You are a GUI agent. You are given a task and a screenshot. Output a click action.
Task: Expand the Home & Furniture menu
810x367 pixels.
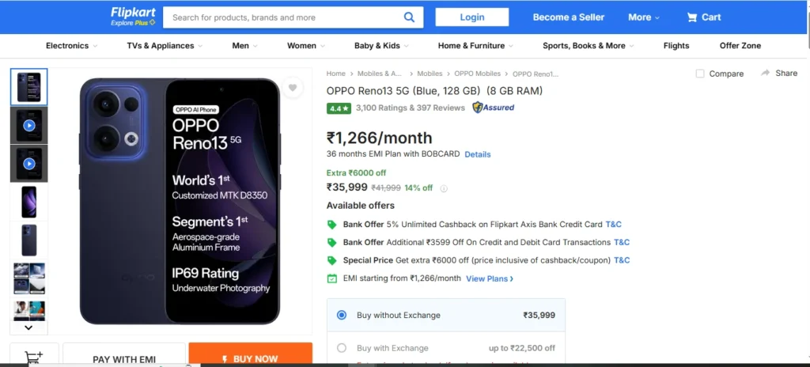475,46
